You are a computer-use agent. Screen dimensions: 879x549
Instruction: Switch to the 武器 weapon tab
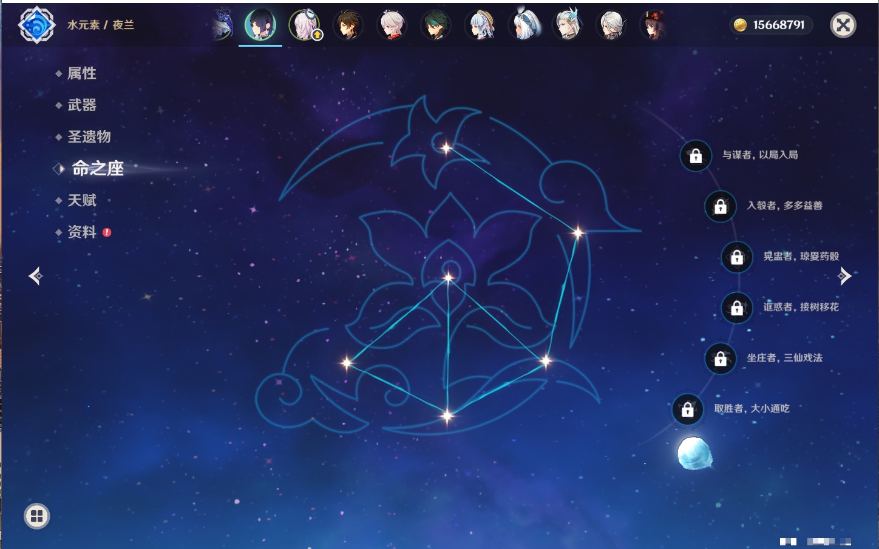[81, 105]
